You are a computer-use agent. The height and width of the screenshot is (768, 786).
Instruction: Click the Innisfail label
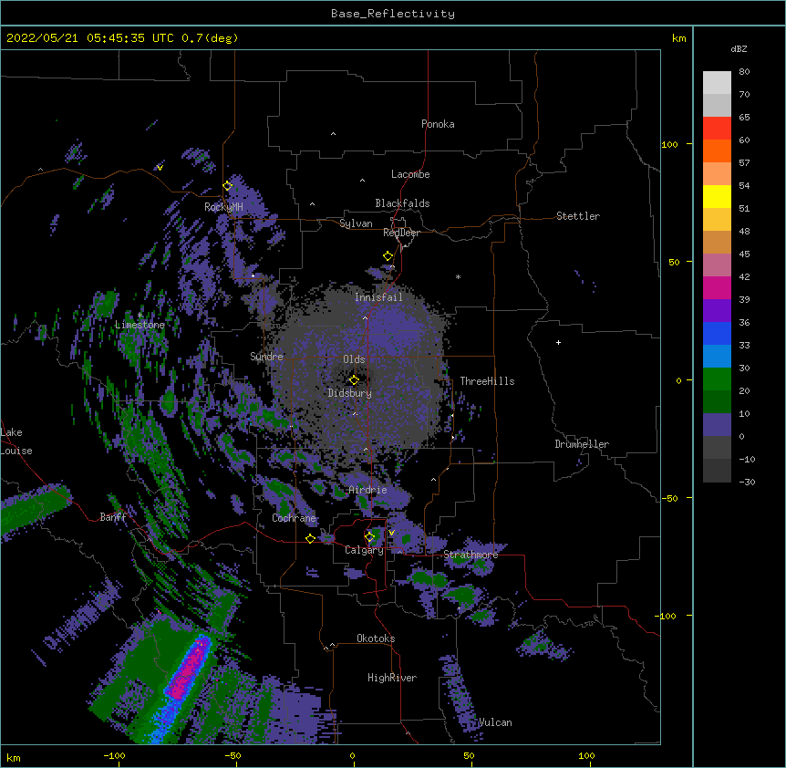click(x=378, y=297)
